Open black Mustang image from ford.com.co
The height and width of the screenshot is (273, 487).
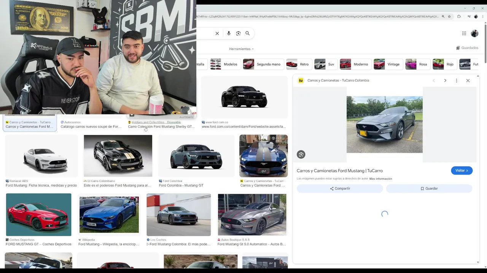tap(244, 97)
